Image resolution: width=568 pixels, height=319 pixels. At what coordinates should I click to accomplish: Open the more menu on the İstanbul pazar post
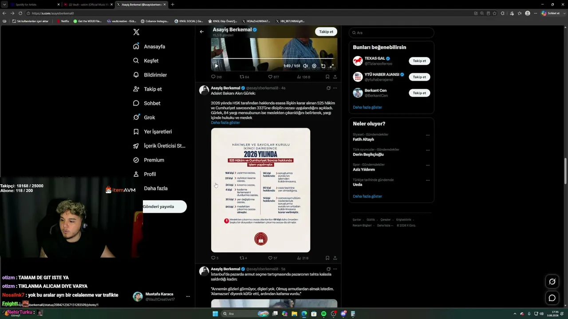(x=335, y=269)
